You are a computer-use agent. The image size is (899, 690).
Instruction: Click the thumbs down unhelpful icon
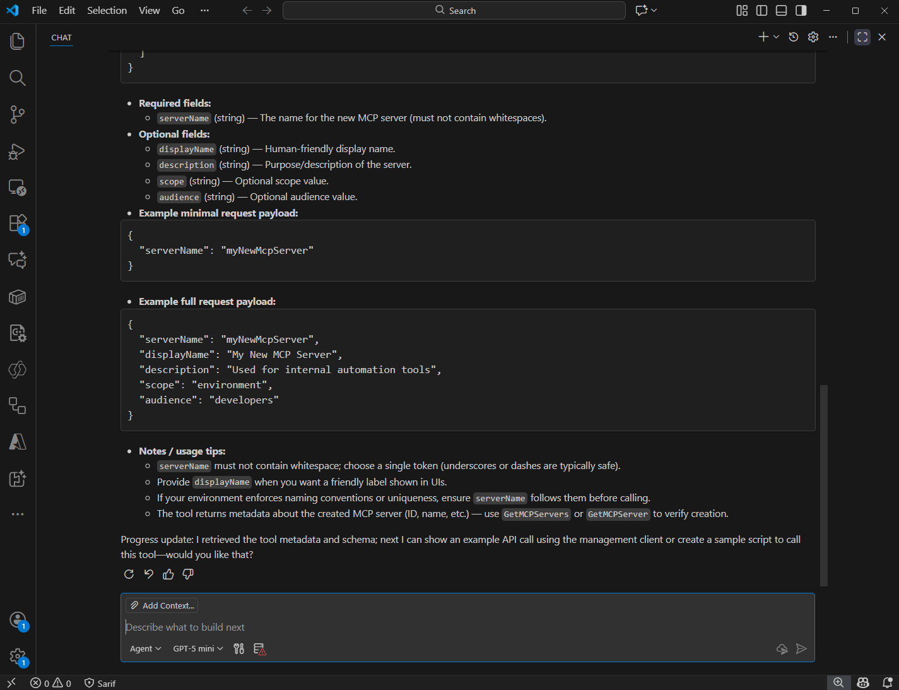(x=188, y=574)
